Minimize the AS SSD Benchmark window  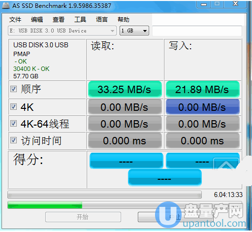[204, 4]
